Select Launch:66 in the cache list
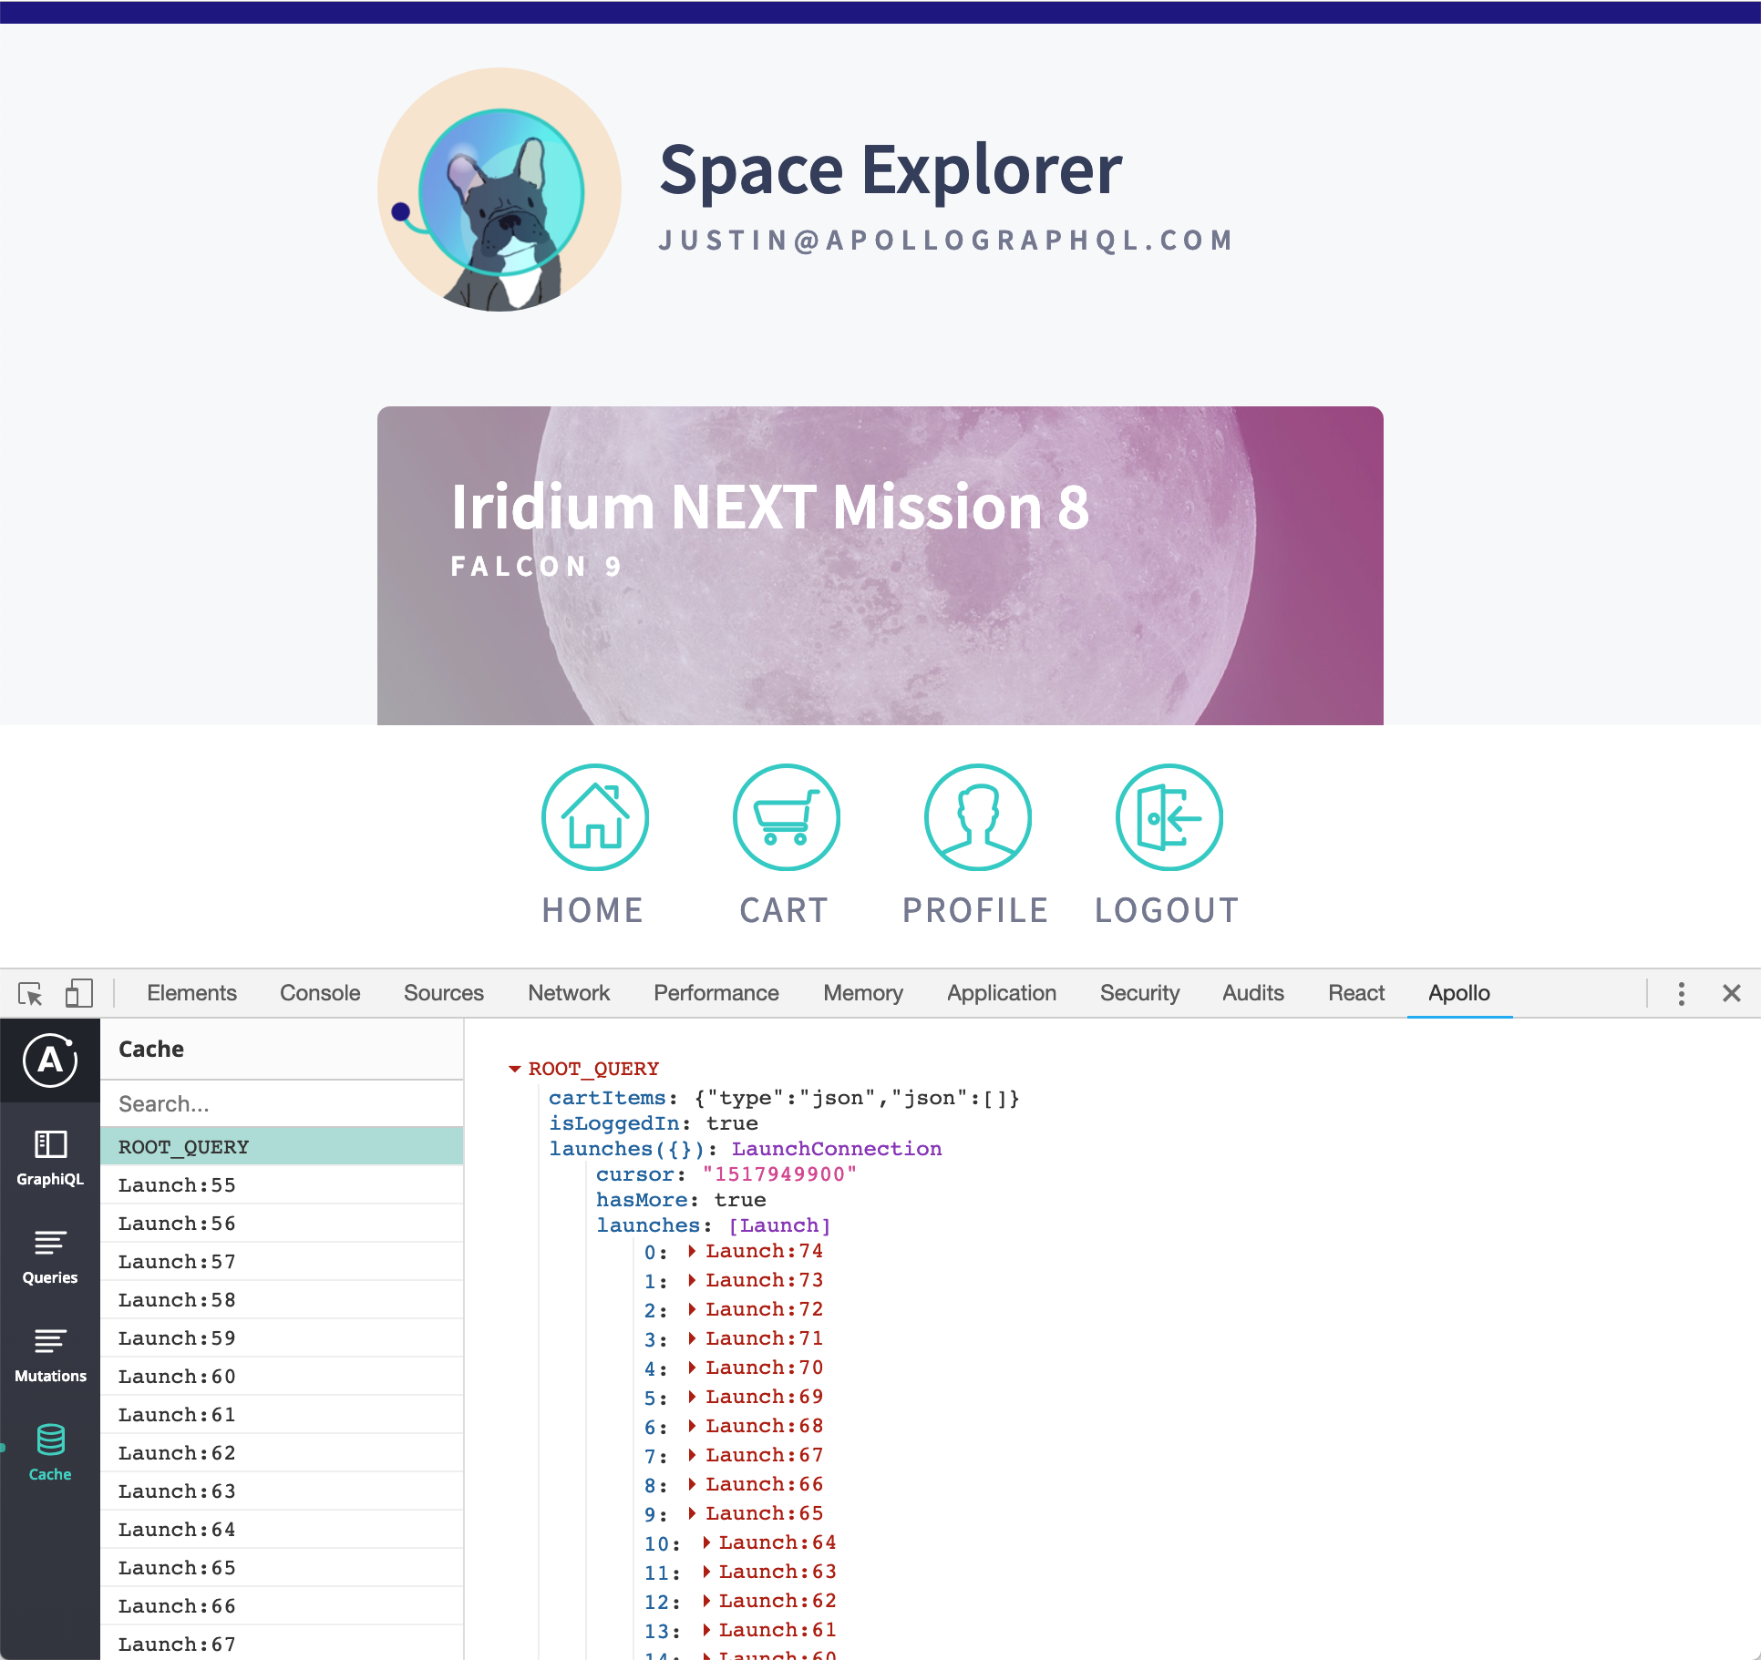Screen dimensions: 1761x1660 tap(282, 1605)
